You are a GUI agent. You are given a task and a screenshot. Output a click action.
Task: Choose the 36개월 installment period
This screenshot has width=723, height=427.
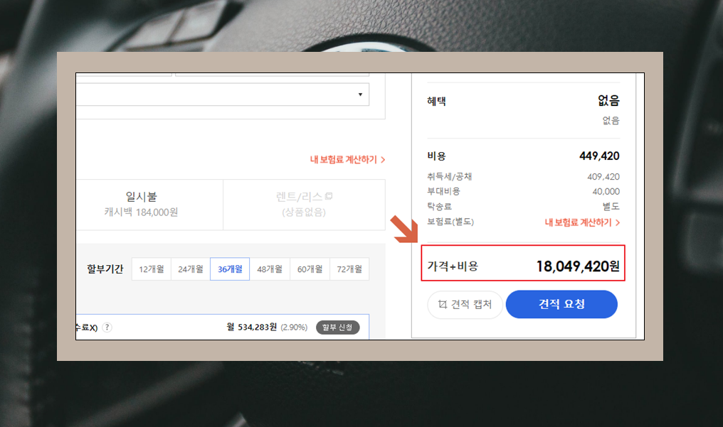pyautogui.click(x=230, y=269)
